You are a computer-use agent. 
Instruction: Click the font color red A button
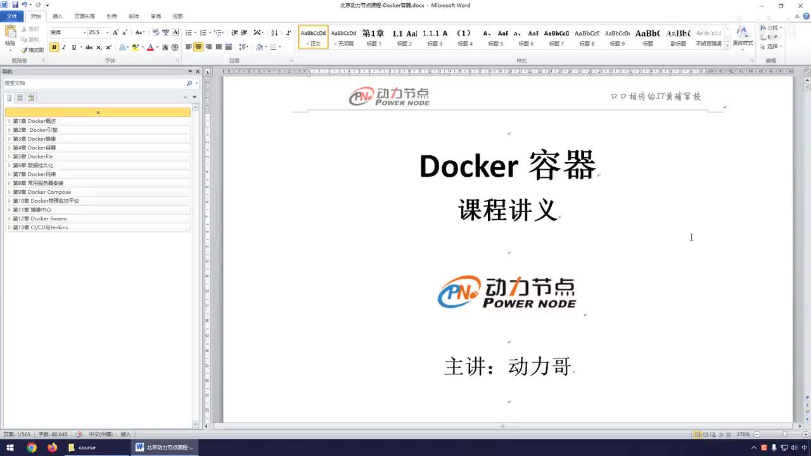point(150,47)
